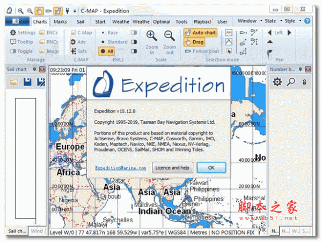Select the arrow pointer selection mode icon

click(229, 51)
